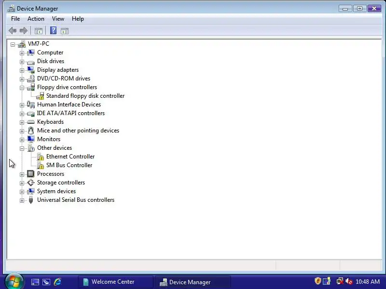The width and height of the screenshot is (386, 289).
Task: Click the security shield tray icon
Action: pyautogui.click(x=317, y=281)
